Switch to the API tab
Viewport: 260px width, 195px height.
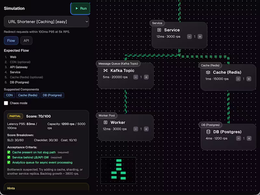[26, 41]
